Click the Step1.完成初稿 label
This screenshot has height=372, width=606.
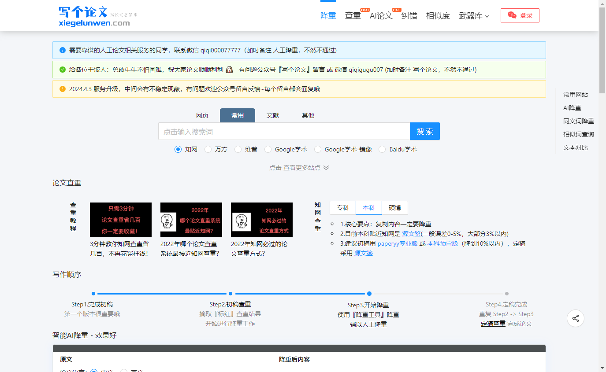(x=92, y=304)
